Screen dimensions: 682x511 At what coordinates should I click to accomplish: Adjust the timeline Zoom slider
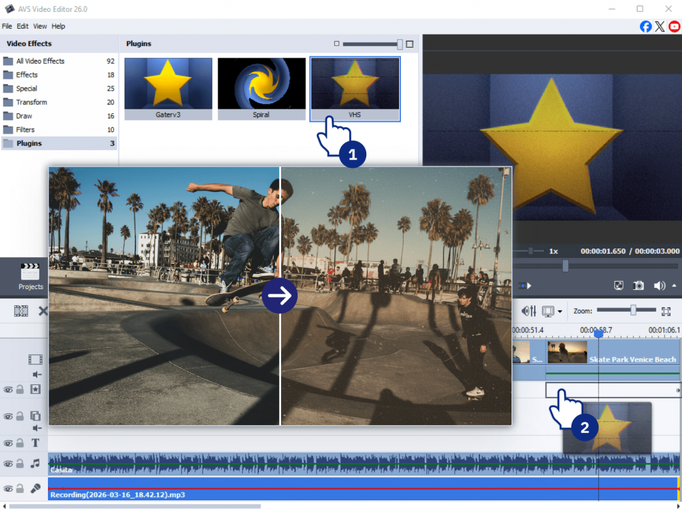[x=633, y=310]
